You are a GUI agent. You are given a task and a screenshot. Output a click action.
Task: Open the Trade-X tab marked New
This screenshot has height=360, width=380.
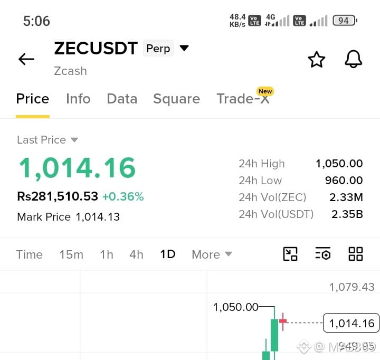tap(243, 99)
